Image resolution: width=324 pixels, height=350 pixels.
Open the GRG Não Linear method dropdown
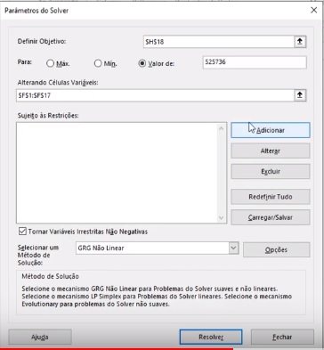click(x=233, y=248)
